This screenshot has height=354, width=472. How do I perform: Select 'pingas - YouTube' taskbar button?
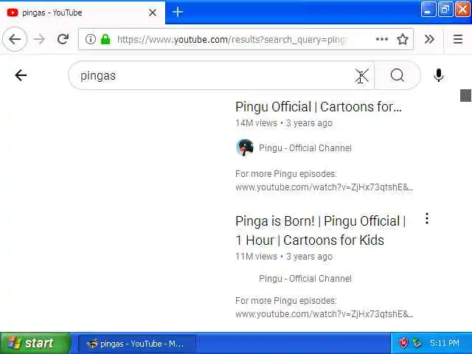137,344
